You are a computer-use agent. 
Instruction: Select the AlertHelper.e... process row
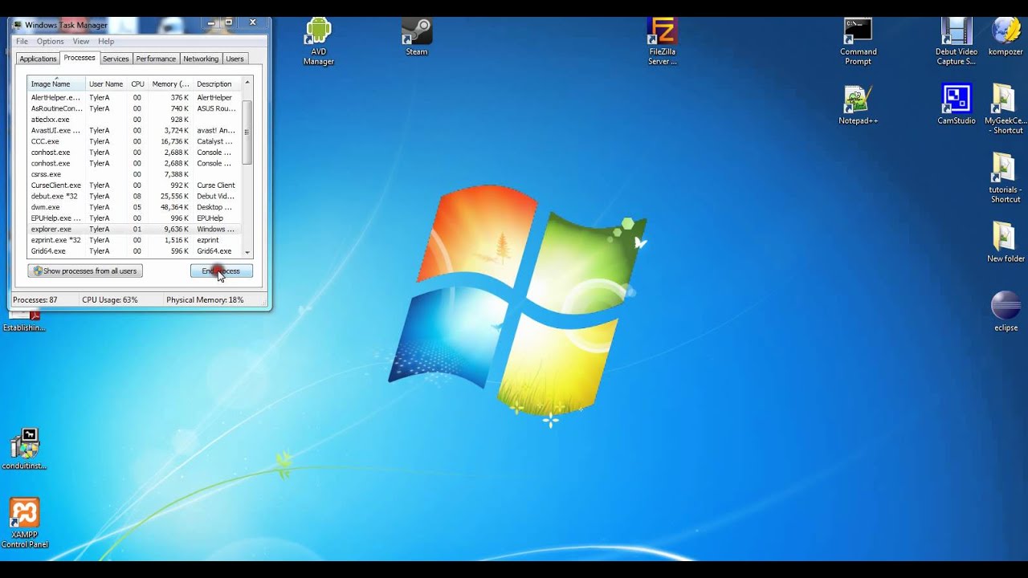(x=134, y=97)
